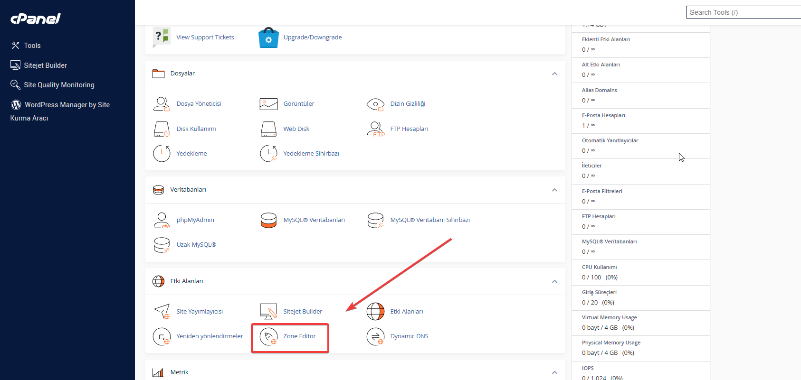Click the WordPress Manager logo icon
801x380 pixels.
(x=16, y=104)
